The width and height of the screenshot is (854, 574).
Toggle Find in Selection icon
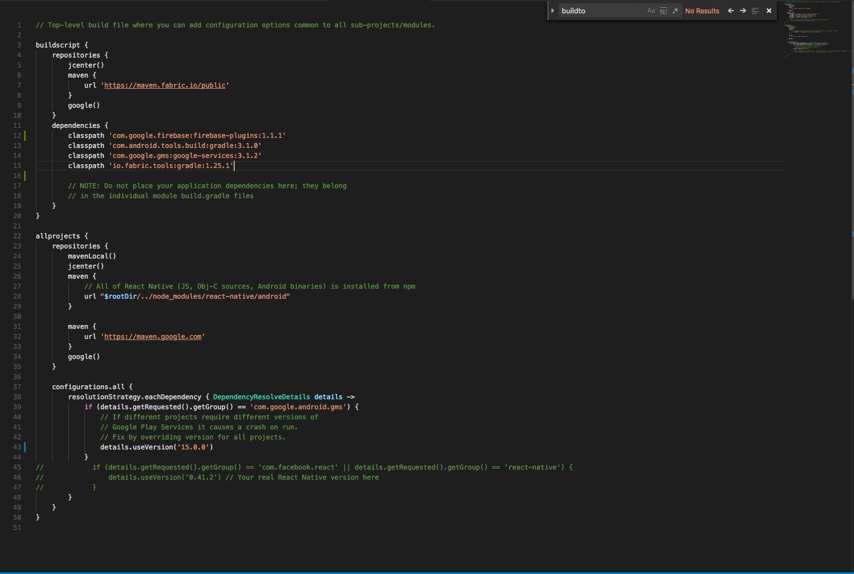(755, 11)
